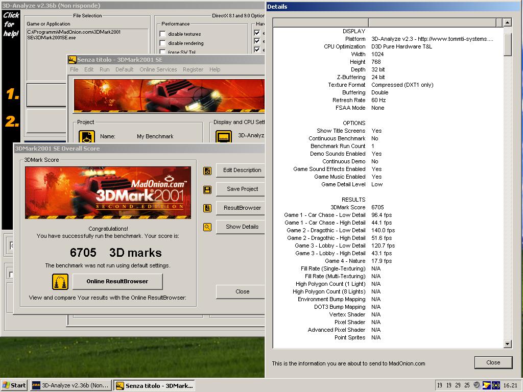Click the Close button in the Details window
Viewport: 523px width, 392px height.
coord(493,362)
